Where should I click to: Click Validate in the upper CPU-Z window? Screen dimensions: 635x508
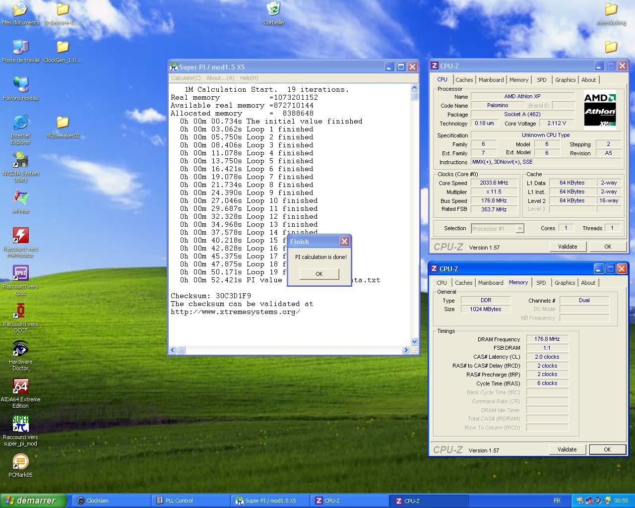click(568, 247)
